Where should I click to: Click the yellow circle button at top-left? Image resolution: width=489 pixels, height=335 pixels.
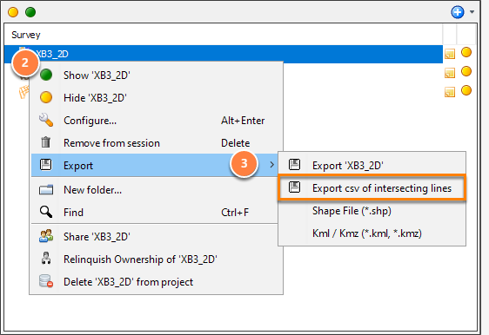(x=13, y=12)
